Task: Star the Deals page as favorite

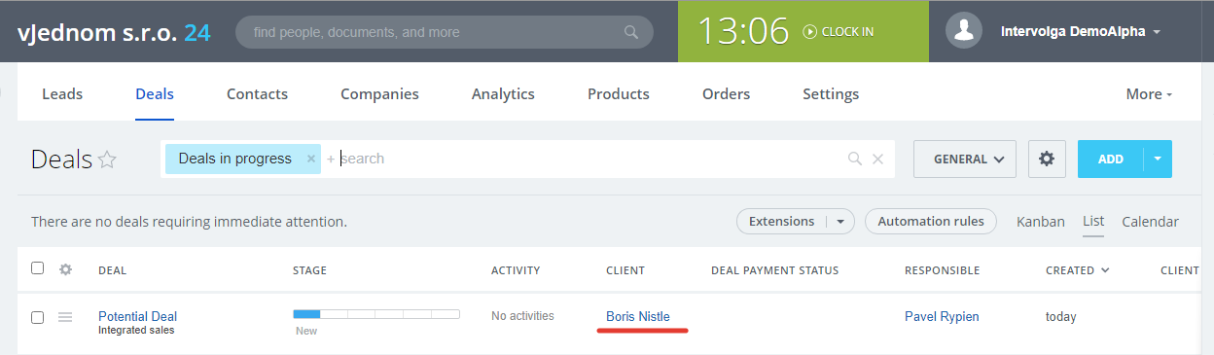Action: 107,160
